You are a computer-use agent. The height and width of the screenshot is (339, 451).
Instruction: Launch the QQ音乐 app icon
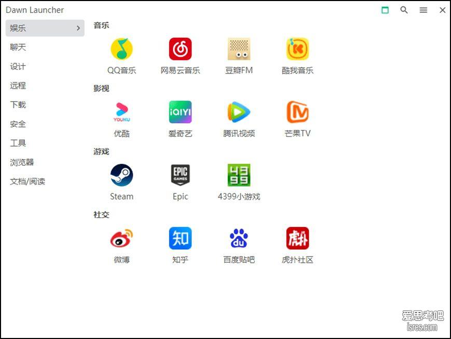click(x=121, y=49)
